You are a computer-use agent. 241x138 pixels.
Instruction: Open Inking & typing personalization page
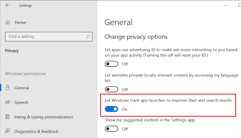44,117
